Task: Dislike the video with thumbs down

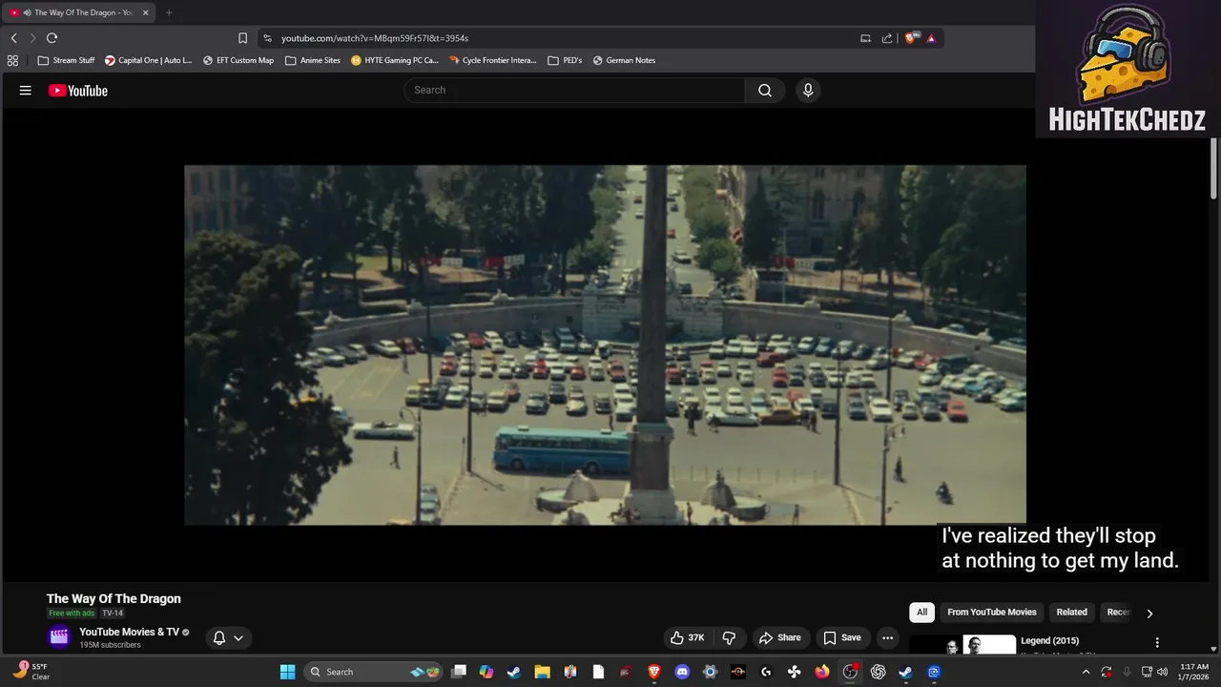Action: [x=729, y=637]
